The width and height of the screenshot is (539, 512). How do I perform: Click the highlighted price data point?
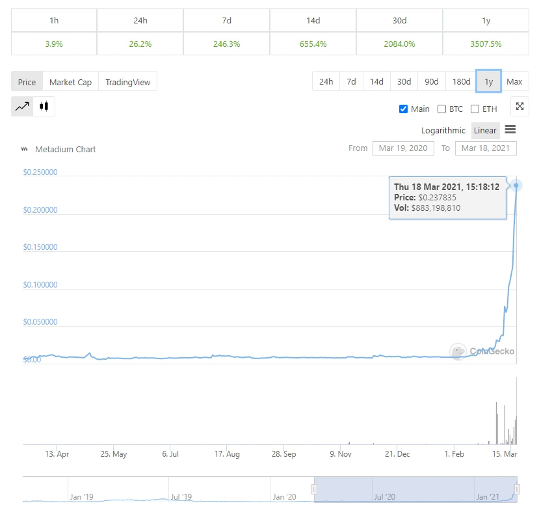[x=516, y=185]
